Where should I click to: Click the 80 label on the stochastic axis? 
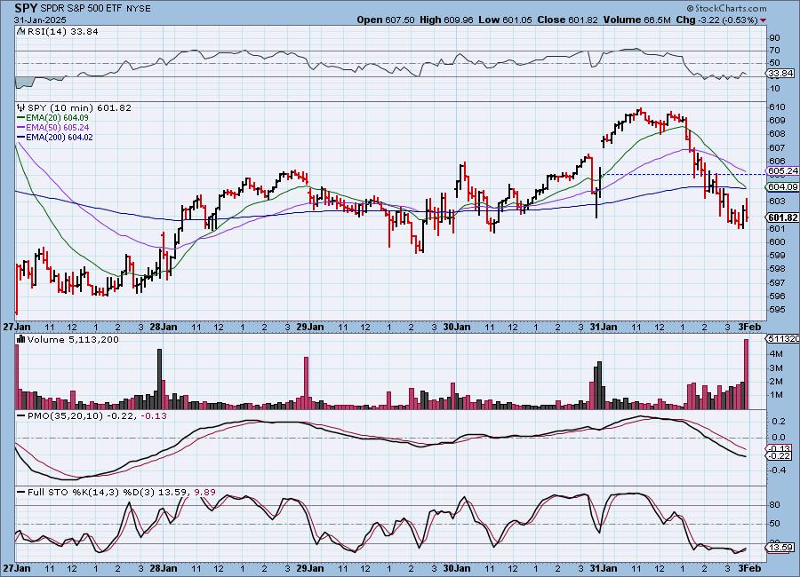tap(774, 505)
